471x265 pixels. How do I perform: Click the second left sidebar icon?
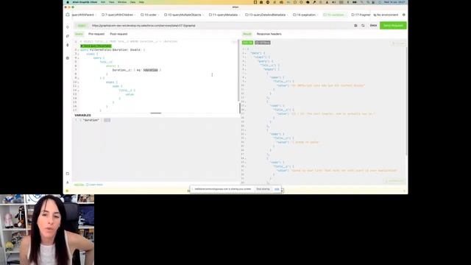68,36
